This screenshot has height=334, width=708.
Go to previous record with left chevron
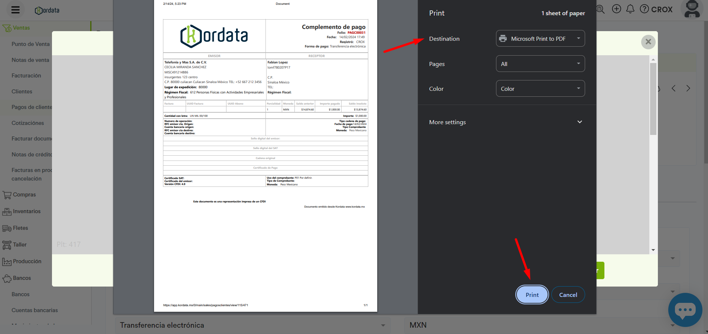[x=673, y=88]
